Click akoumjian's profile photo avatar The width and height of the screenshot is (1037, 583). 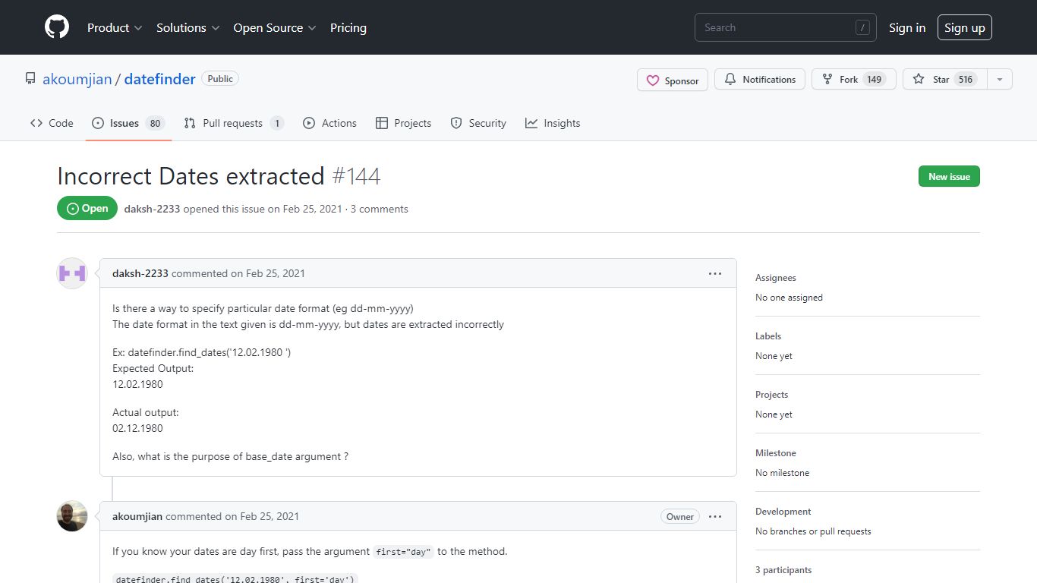tap(72, 516)
